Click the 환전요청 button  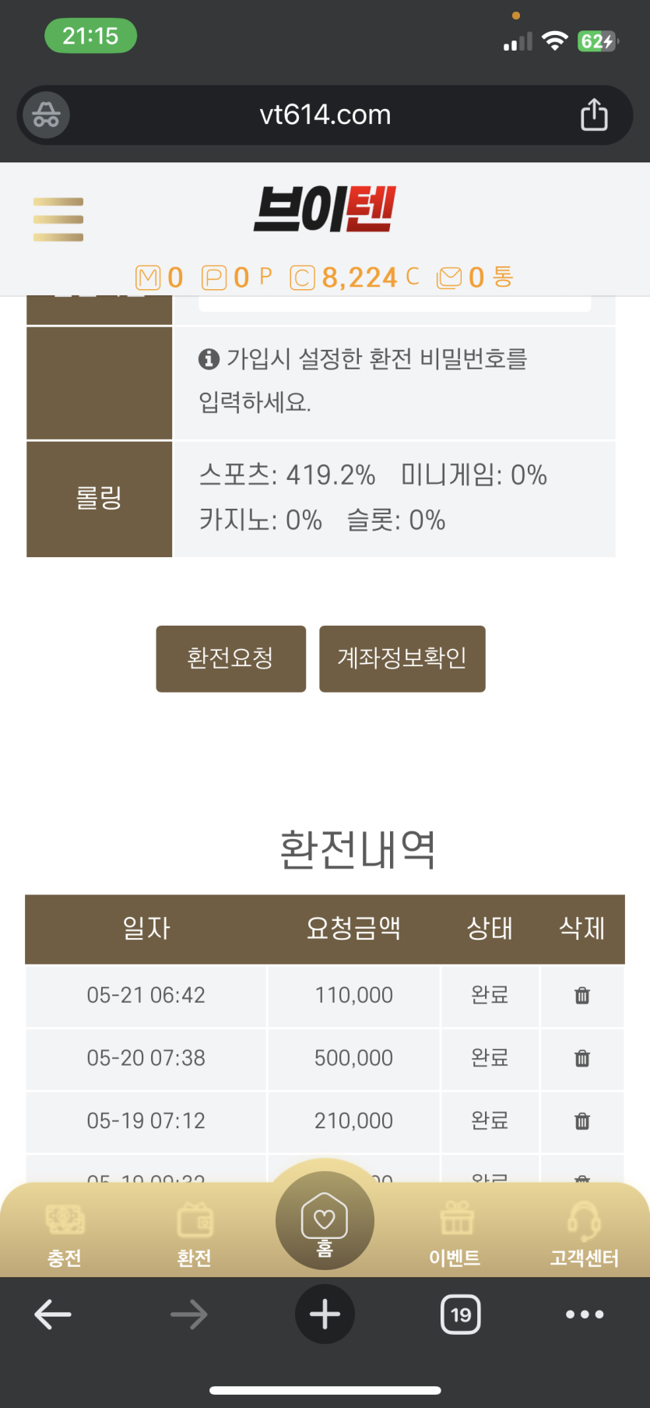pyautogui.click(x=231, y=658)
